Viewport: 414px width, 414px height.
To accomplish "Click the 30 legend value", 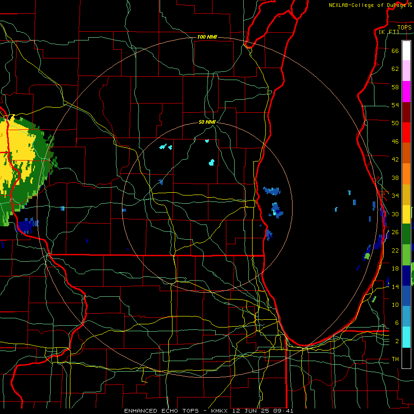I will [395, 214].
